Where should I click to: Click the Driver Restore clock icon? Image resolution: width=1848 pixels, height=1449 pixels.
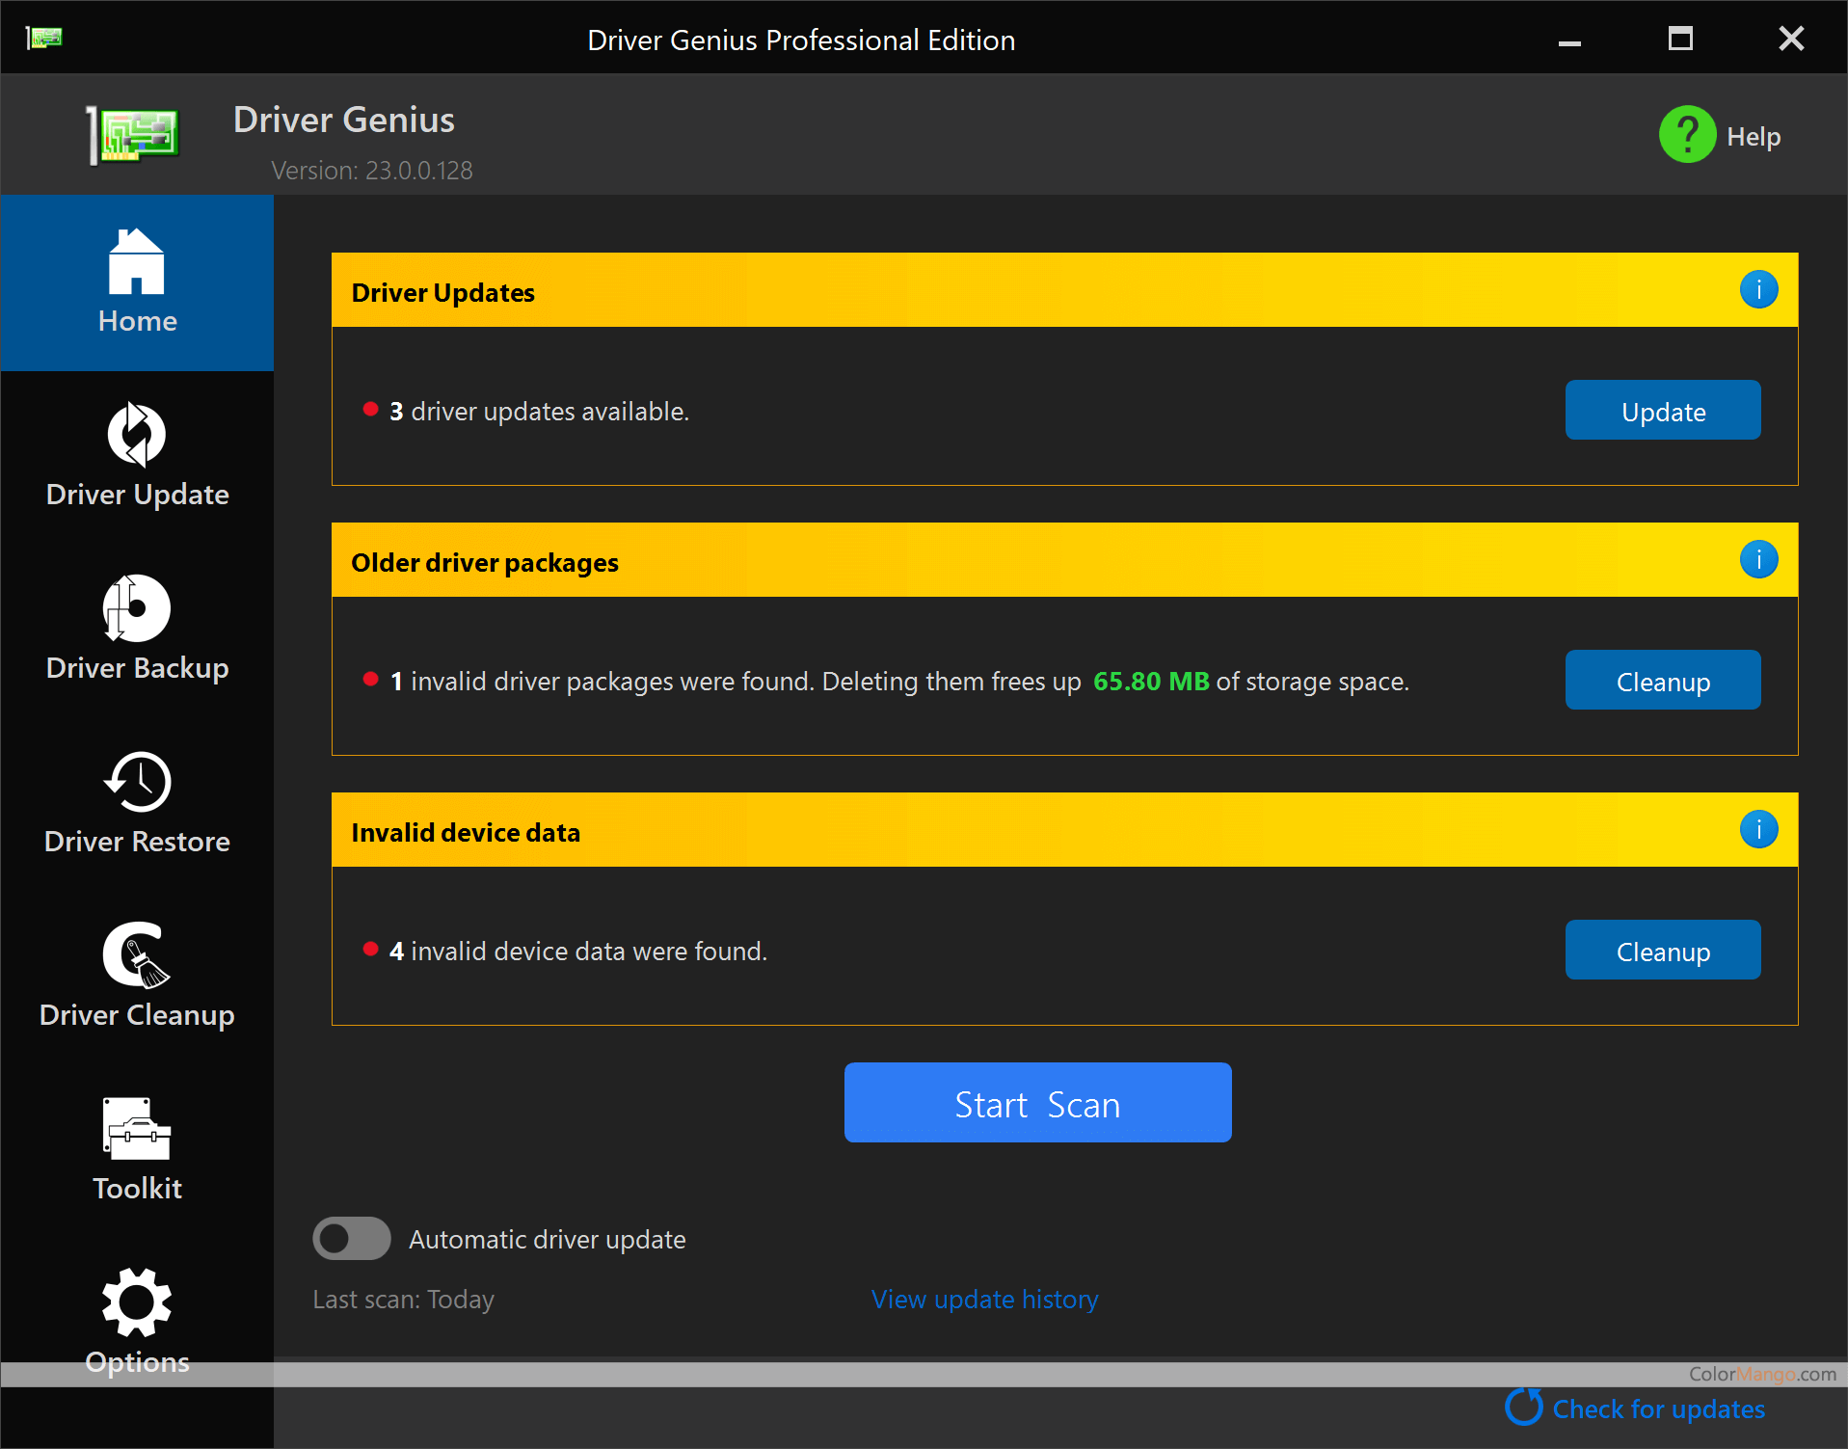pyautogui.click(x=137, y=782)
